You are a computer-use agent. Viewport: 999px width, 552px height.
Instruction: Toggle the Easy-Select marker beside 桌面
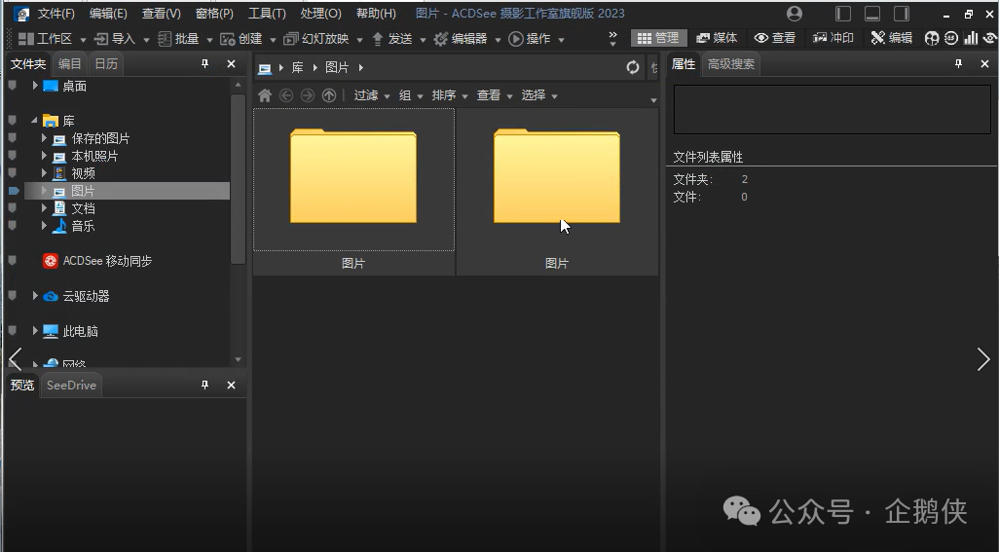pyautogui.click(x=13, y=86)
